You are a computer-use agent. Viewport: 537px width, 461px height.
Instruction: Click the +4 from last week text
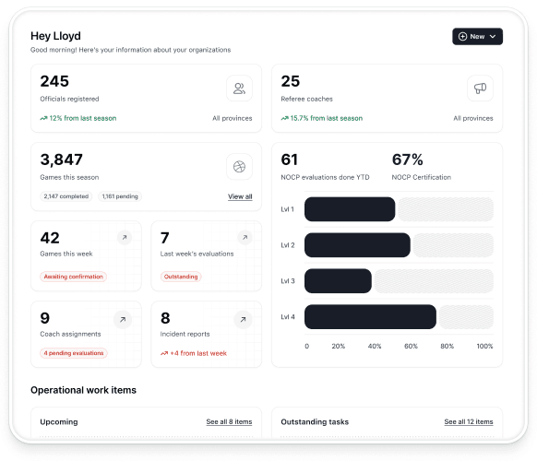(198, 353)
